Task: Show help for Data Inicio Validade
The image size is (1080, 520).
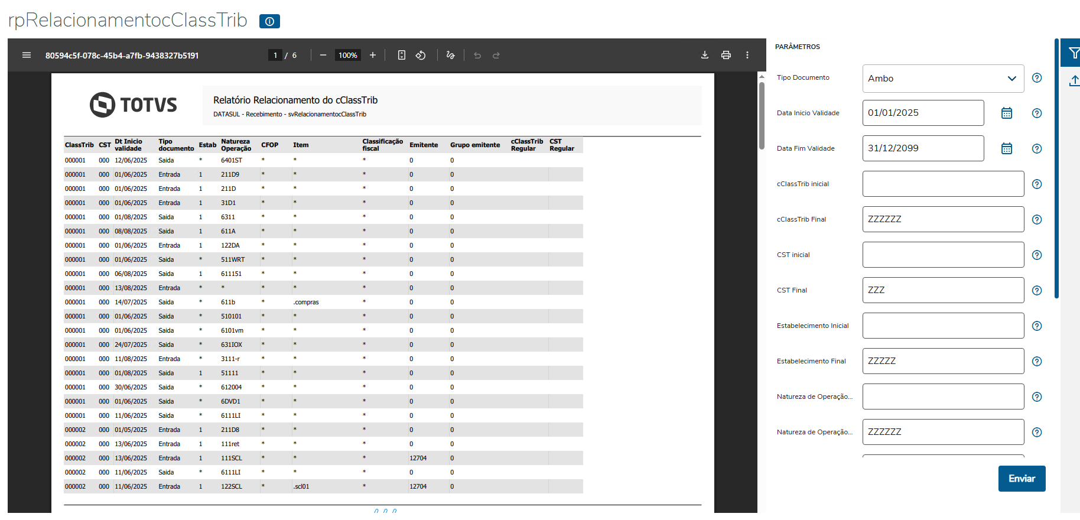Action: (1037, 113)
